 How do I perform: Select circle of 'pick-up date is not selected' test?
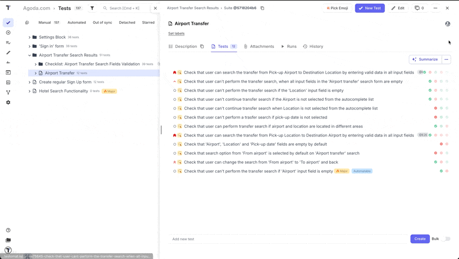175,118
